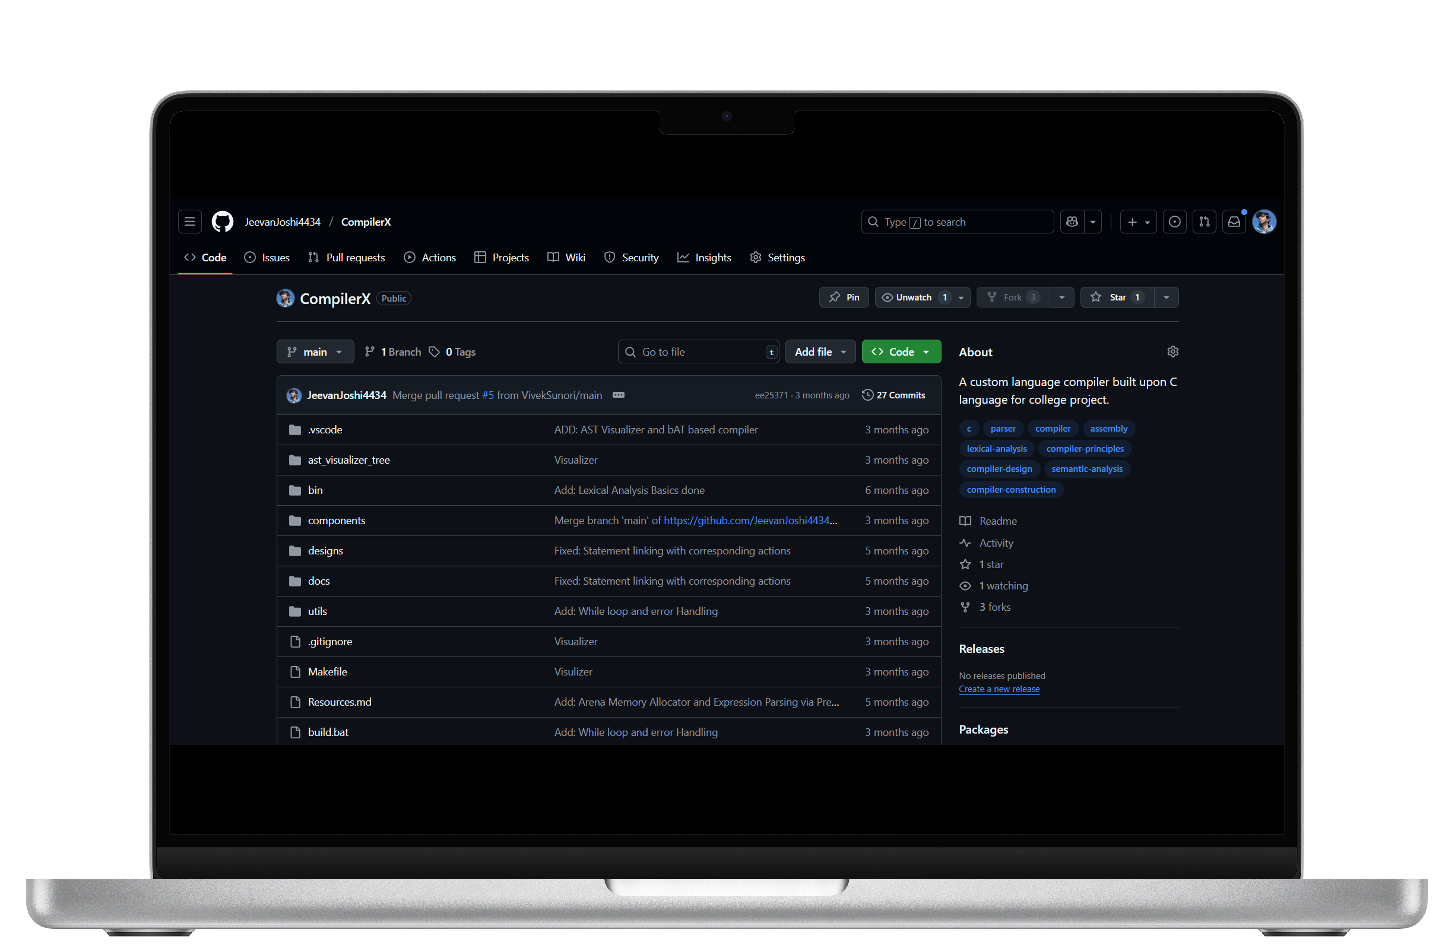Open the components folder
This screenshot has height=945, width=1454.
coord(336,520)
